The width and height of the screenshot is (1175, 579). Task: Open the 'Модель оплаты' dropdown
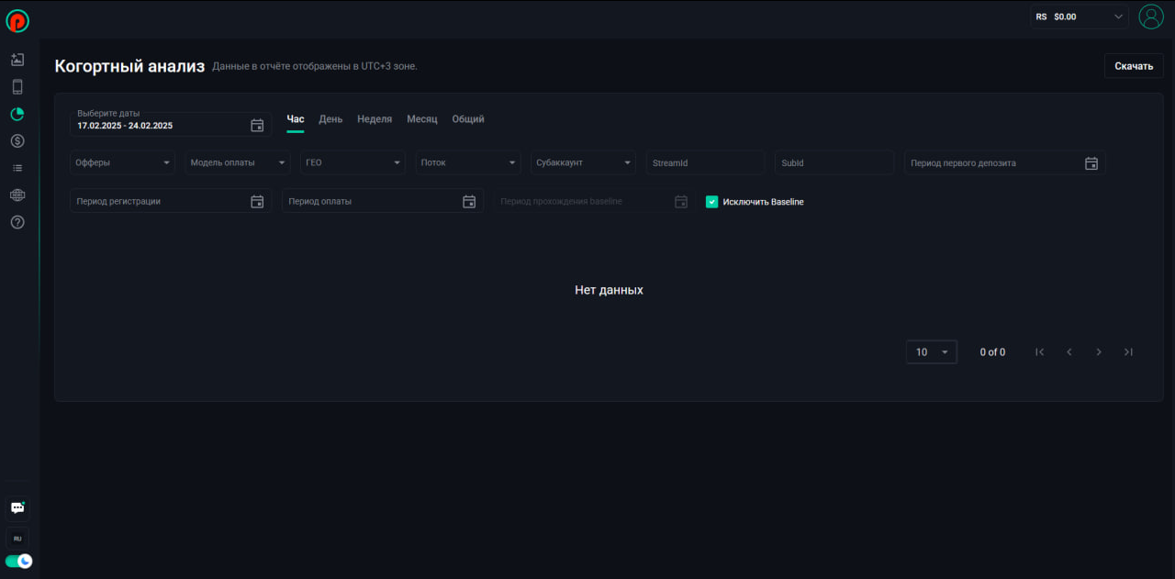click(x=238, y=163)
